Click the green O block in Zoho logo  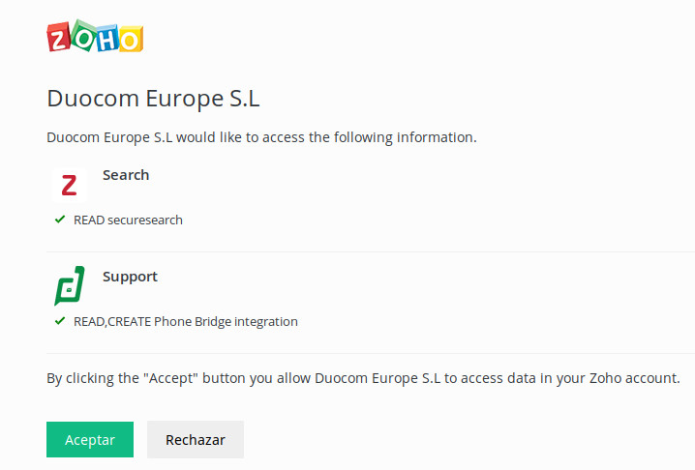tap(81, 36)
